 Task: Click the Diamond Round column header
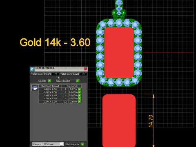pyautogui.click(x=50, y=86)
